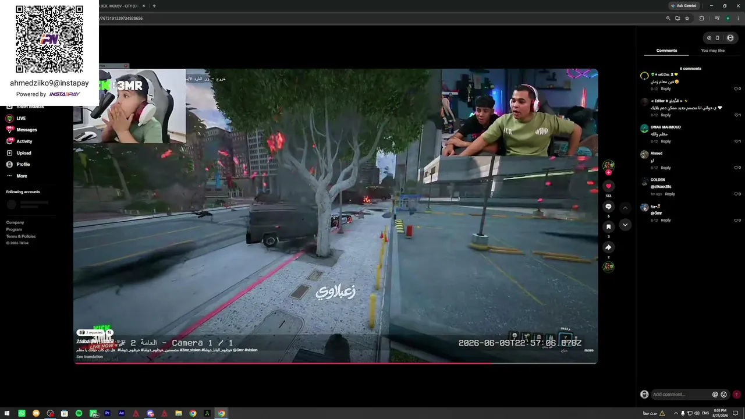Screen dimensions: 745x419
Task: Go to the previous video with up chevron
Action: [x=625, y=208]
